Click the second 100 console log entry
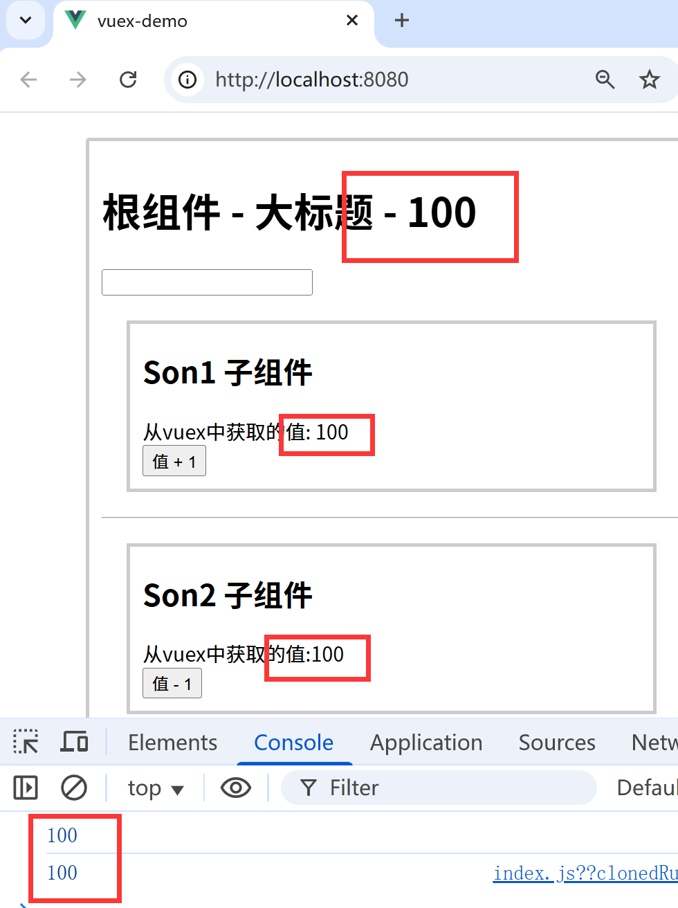 (x=62, y=873)
